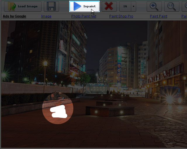Reset zoom with the 1:1 magnifier
This screenshot has width=187, height=149.
point(172,6)
